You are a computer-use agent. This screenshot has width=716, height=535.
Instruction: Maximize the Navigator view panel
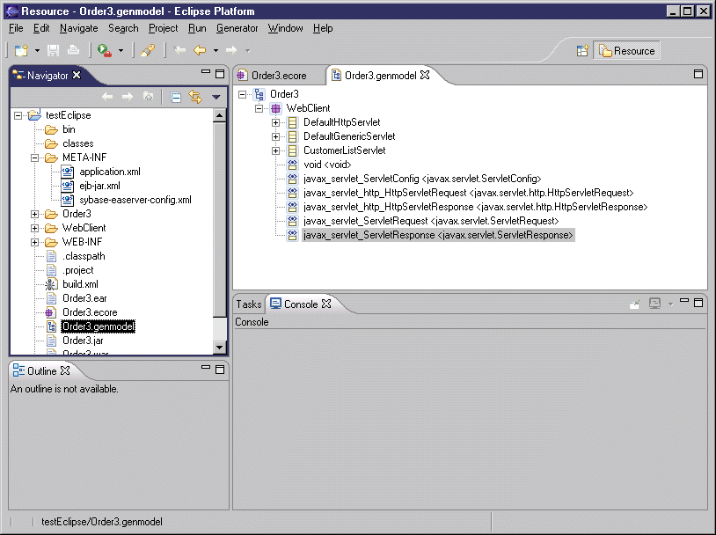click(x=220, y=74)
